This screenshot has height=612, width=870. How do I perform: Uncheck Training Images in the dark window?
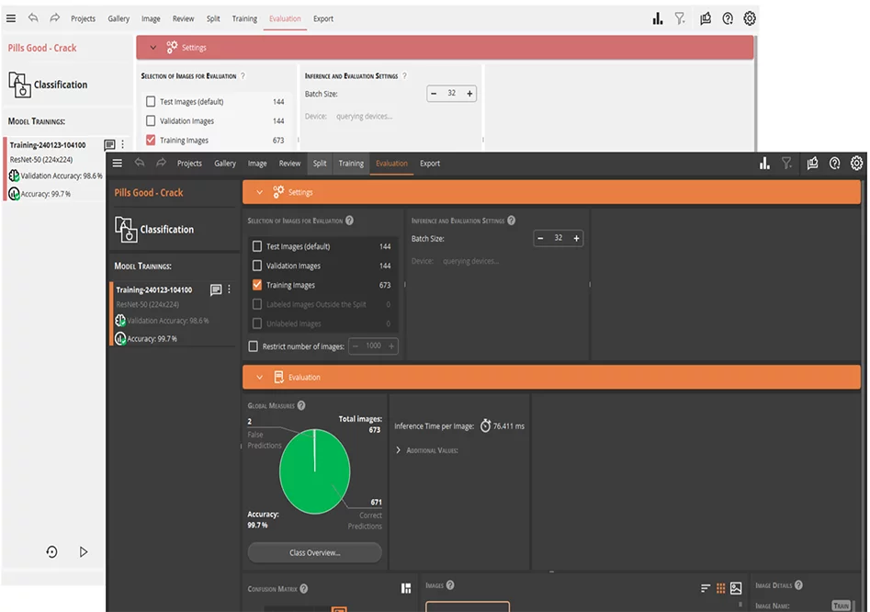[x=257, y=286]
